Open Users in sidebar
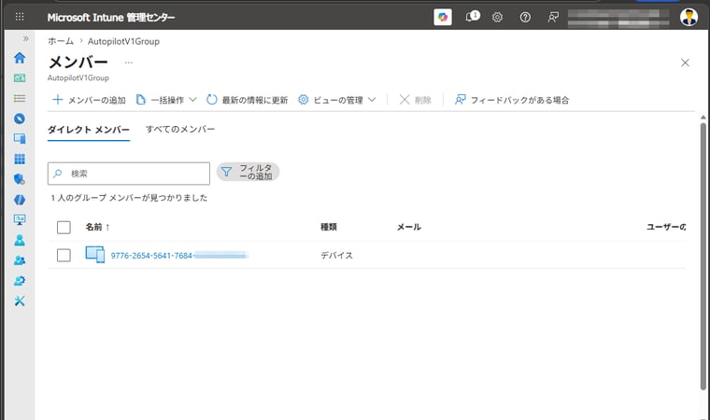 coord(20,240)
